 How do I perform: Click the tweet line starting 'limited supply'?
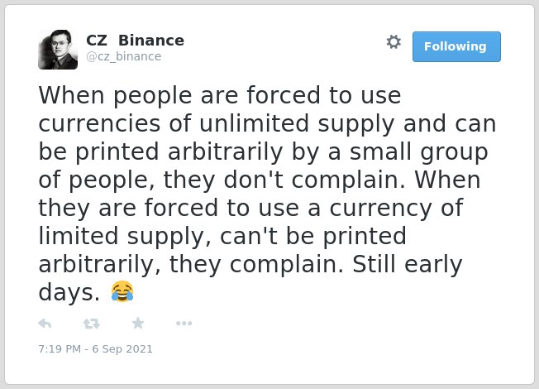(222, 236)
